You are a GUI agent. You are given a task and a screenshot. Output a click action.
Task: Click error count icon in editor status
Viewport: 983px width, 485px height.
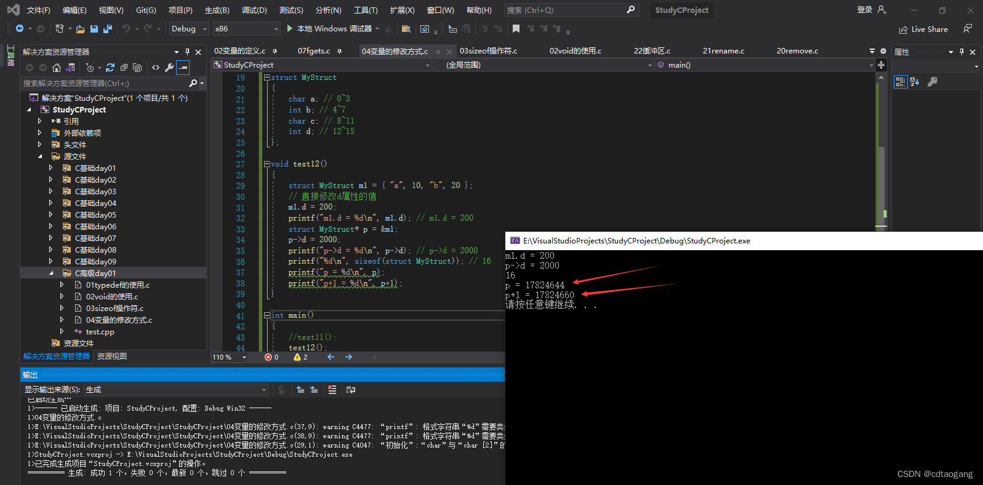tap(268, 357)
